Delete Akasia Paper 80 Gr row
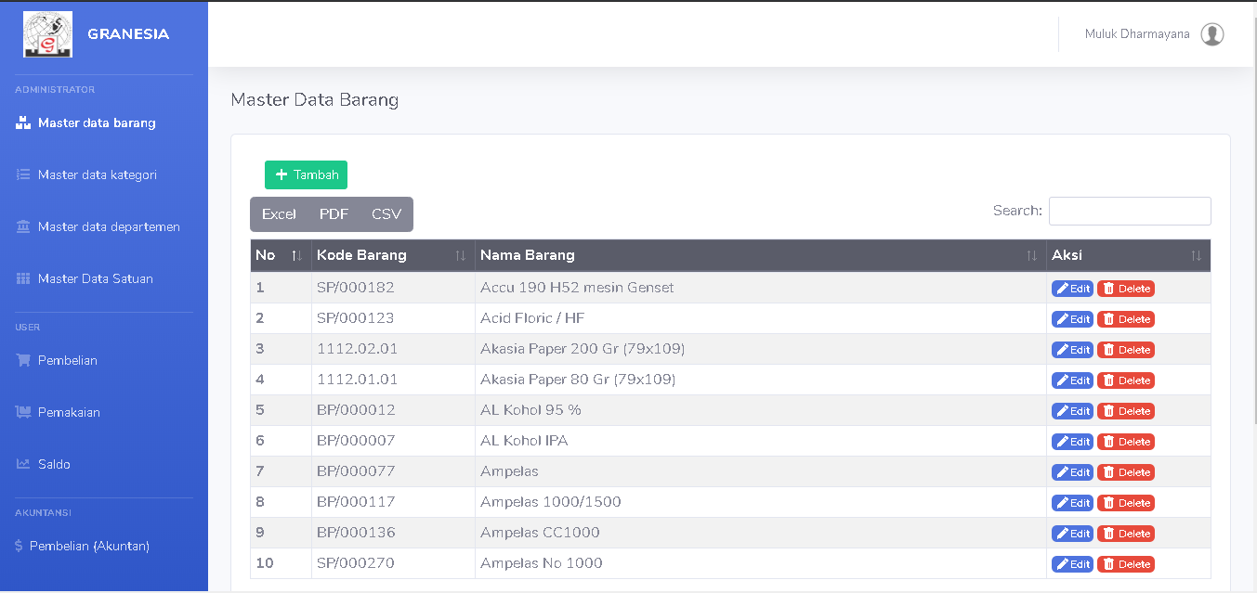Image resolution: width=1257 pixels, height=593 pixels. point(1126,380)
